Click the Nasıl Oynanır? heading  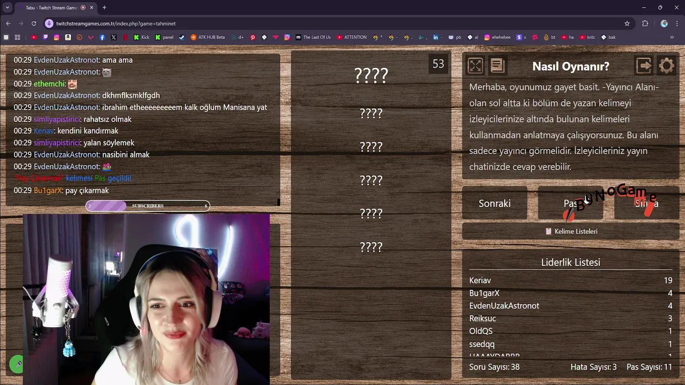(570, 66)
